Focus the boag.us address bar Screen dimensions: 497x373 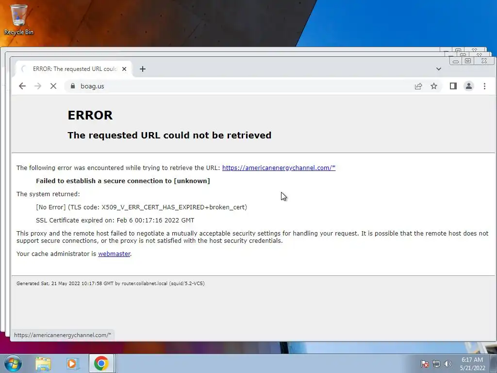[241, 86]
